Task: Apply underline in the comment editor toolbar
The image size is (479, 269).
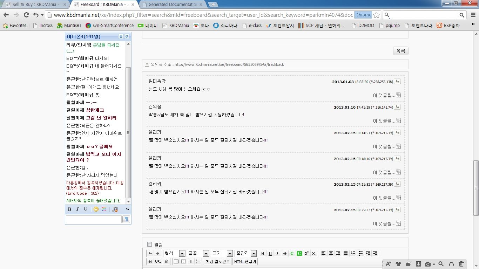Action: [x=270, y=253]
